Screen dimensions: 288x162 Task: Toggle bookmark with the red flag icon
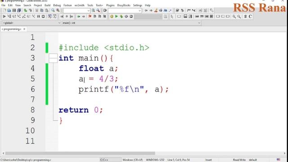[x=90, y=17]
